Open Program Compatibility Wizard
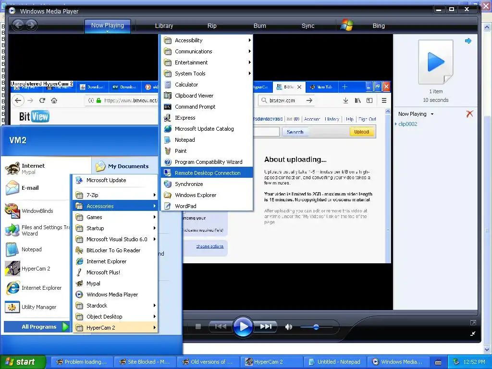Viewport: 492px width, 369px height. (x=207, y=162)
